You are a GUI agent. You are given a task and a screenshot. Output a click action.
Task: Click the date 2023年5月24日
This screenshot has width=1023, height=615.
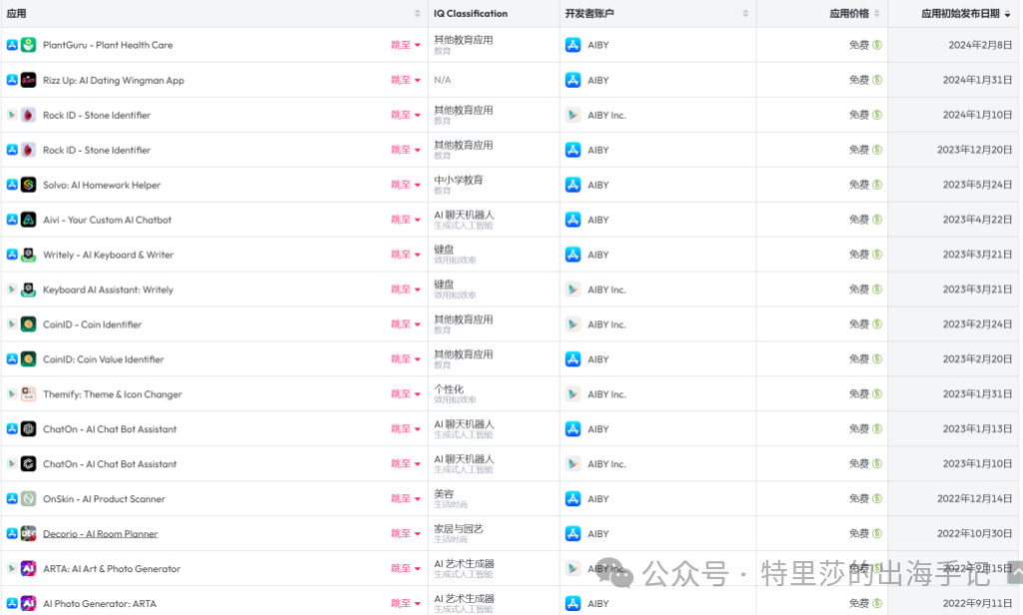977,185
